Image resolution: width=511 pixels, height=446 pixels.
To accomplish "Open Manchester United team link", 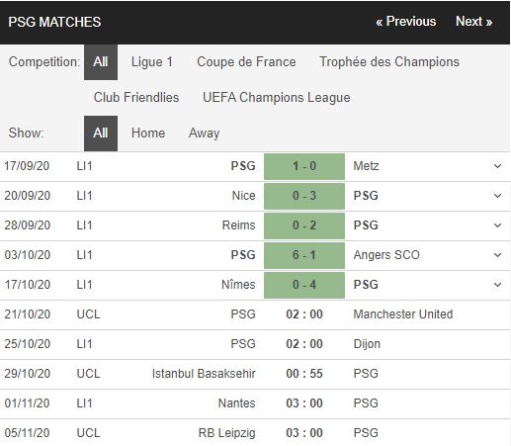I will 403,314.
